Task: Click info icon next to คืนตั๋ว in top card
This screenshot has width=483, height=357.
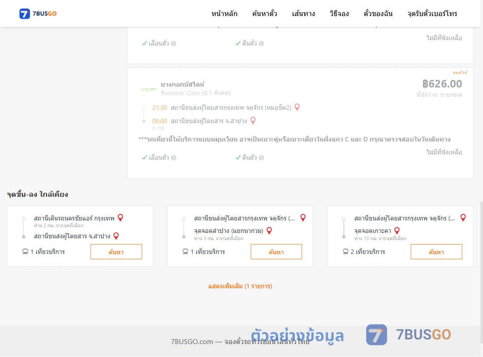Action: 261,43
